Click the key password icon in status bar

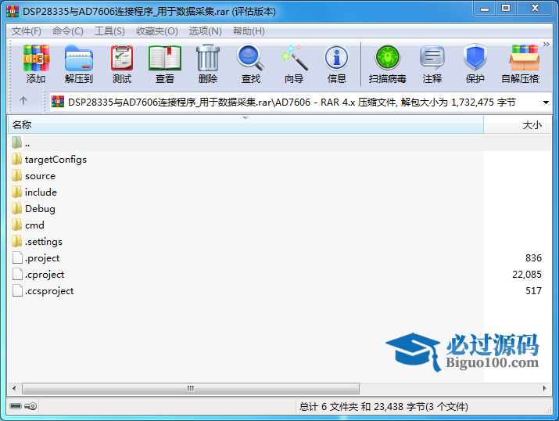click(x=30, y=406)
